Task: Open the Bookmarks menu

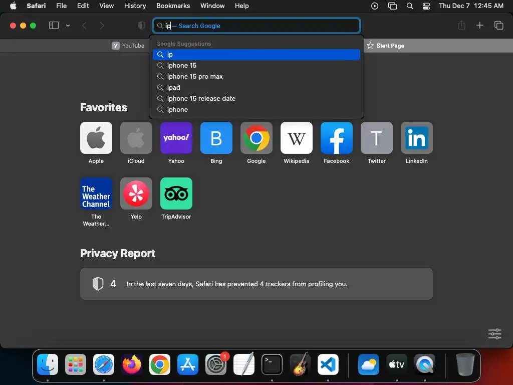Action: pyautogui.click(x=173, y=6)
